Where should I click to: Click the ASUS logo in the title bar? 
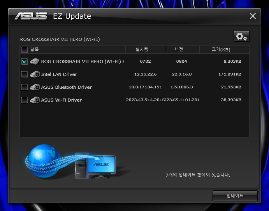pyautogui.click(x=30, y=16)
